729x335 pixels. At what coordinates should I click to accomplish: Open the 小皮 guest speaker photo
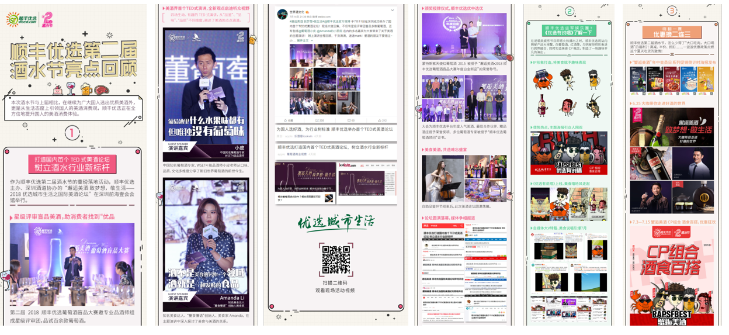tap(206, 94)
